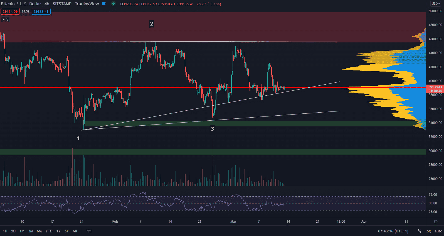Open chart settings gear on time axis
Viewport: 444px width, 236px height.
436,222
